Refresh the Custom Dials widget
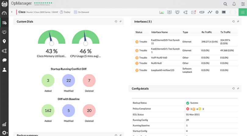This screenshot has width=247, height=136. (x=116, y=22)
